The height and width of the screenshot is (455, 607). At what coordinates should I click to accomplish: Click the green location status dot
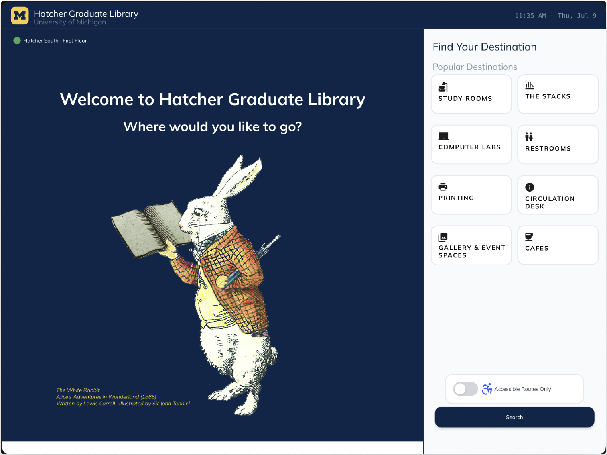(17, 41)
